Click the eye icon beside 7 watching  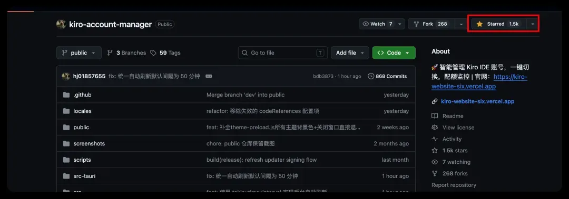point(434,162)
